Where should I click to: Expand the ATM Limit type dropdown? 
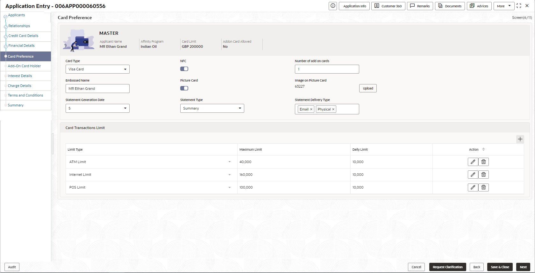[230, 162]
